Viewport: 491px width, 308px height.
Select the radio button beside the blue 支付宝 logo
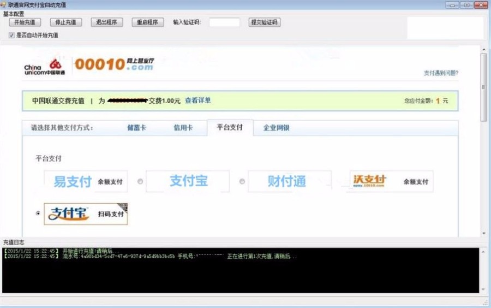(x=140, y=181)
